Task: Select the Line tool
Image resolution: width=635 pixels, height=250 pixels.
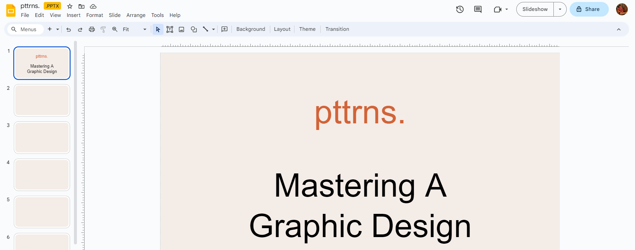Action: 206,29
